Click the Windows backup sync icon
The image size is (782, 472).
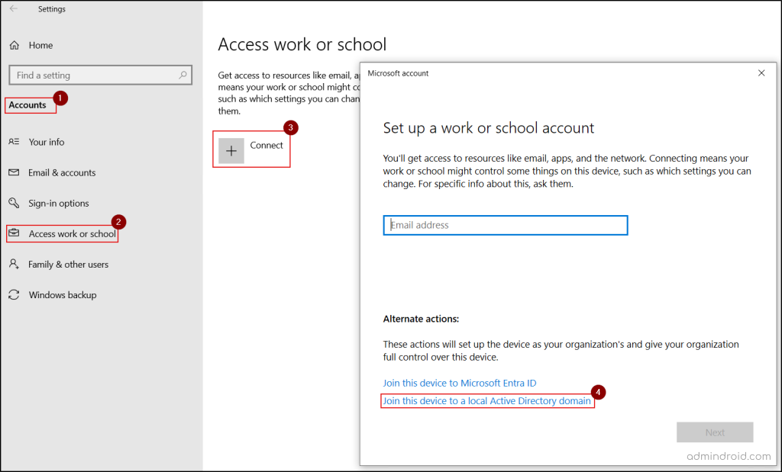[15, 294]
